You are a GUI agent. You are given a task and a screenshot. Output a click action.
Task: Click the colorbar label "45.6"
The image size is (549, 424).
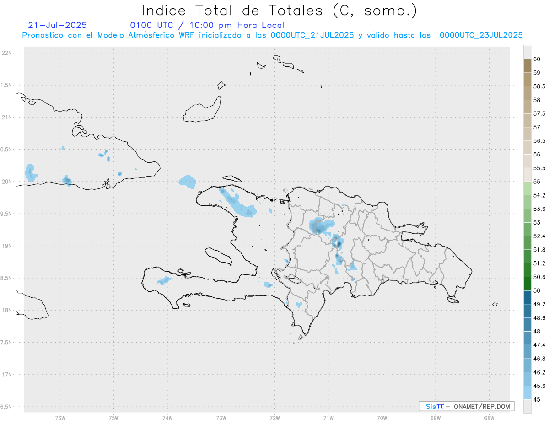[539, 386]
